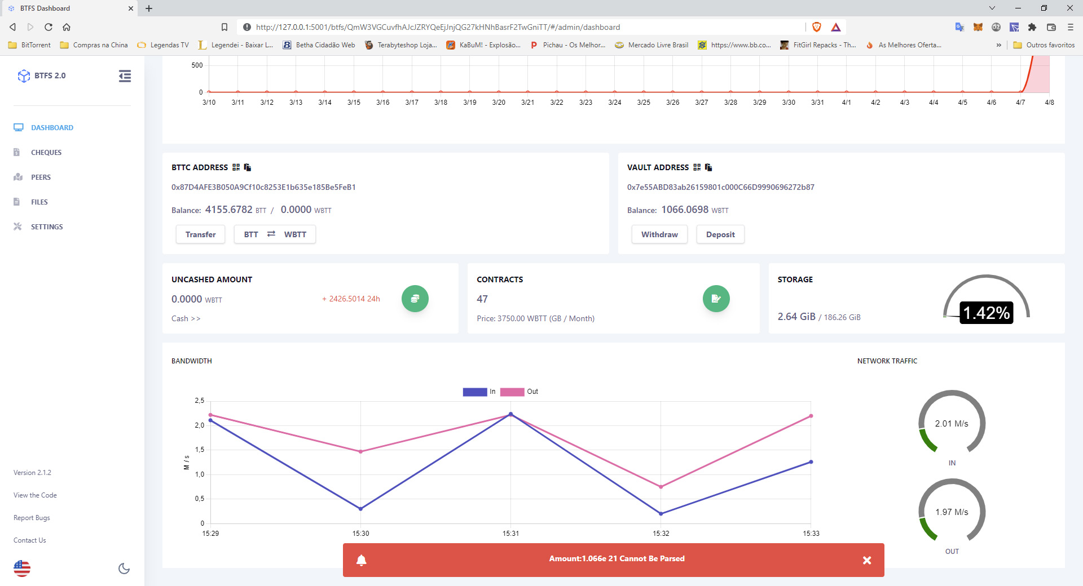Click the site info icon in address bar
This screenshot has width=1083, height=586.
point(246,27)
